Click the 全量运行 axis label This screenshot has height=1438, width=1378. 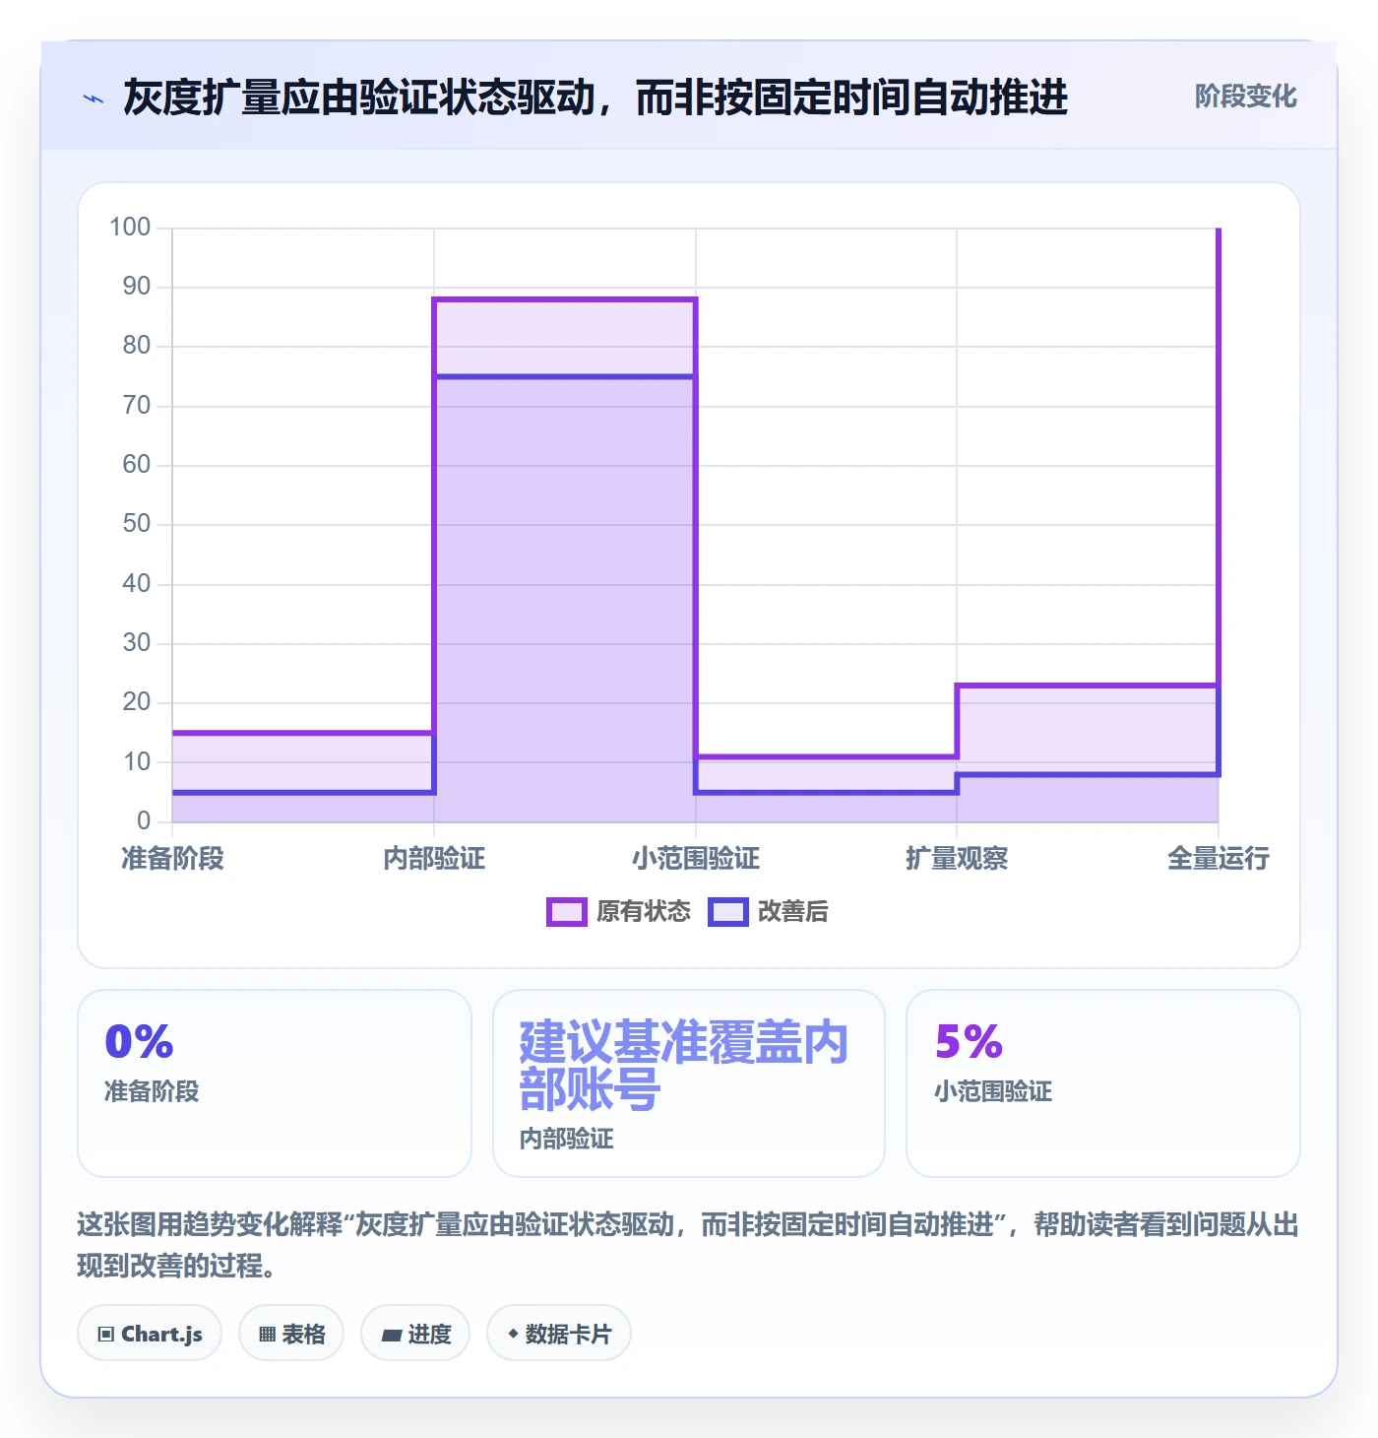[1219, 859]
